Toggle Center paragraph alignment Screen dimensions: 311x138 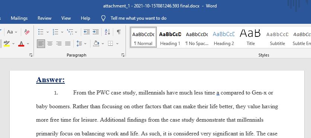tap(50, 44)
